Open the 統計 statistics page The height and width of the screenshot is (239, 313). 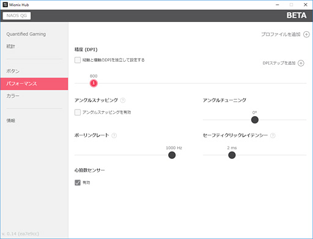click(x=10, y=46)
